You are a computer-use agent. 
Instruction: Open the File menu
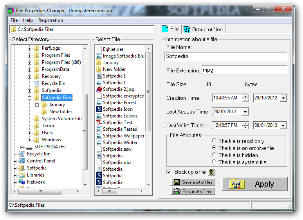(14, 20)
